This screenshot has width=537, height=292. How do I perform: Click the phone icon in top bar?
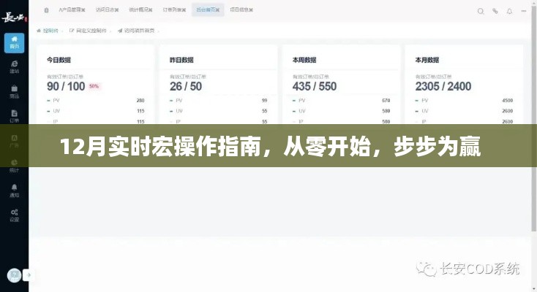click(x=495, y=11)
